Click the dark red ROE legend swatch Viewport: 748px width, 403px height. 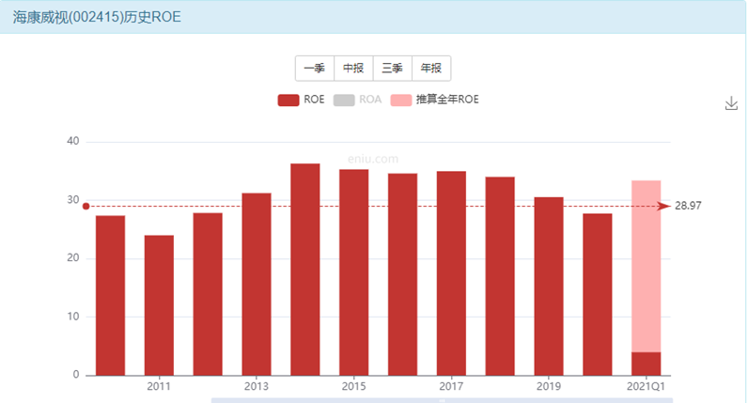pyautogui.click(x=288, y=101)
